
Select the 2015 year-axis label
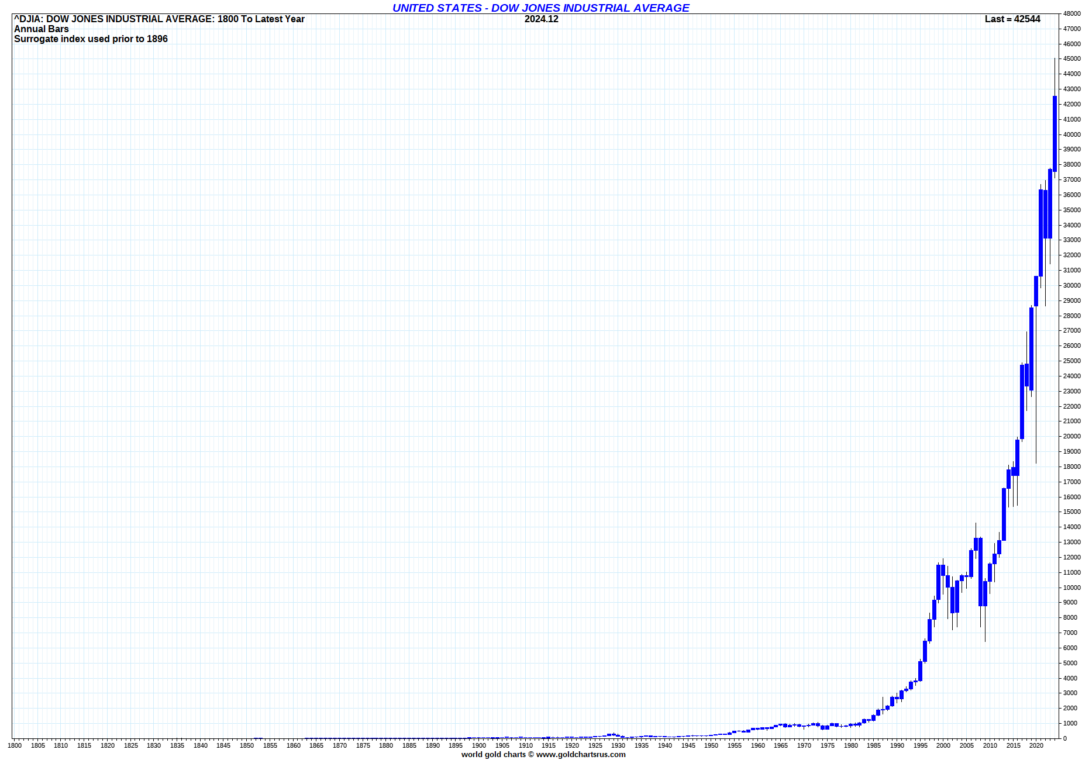[x=1014, y=745]
